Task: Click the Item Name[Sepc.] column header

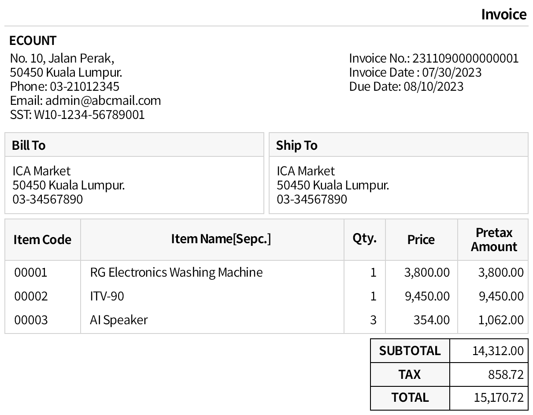Action: coord(221,239)
